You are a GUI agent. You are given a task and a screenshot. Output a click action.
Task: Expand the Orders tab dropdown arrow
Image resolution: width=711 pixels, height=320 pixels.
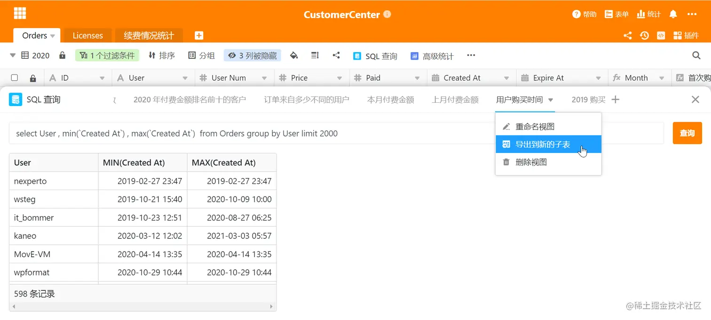(x=52, y=36)
